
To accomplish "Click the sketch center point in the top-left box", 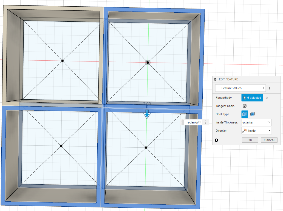I will pyautogui.click(x=63, y=61).
